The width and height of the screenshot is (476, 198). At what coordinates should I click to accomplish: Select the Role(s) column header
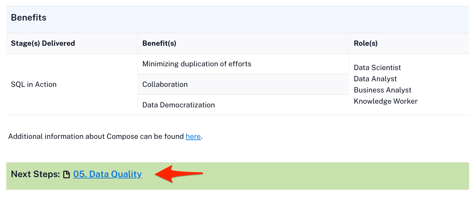pyautogui.click(x=365, y=43)
